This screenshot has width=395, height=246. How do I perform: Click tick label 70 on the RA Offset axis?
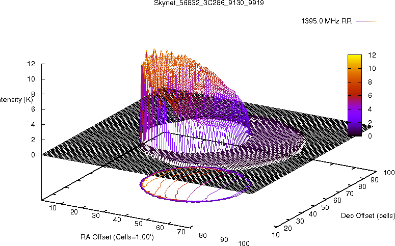pos(181,232)
